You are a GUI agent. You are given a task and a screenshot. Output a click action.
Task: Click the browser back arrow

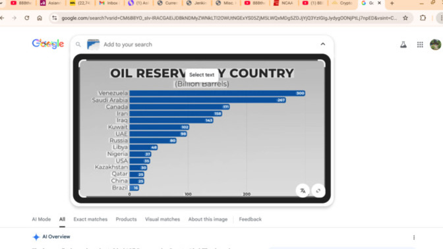(2, 18)
